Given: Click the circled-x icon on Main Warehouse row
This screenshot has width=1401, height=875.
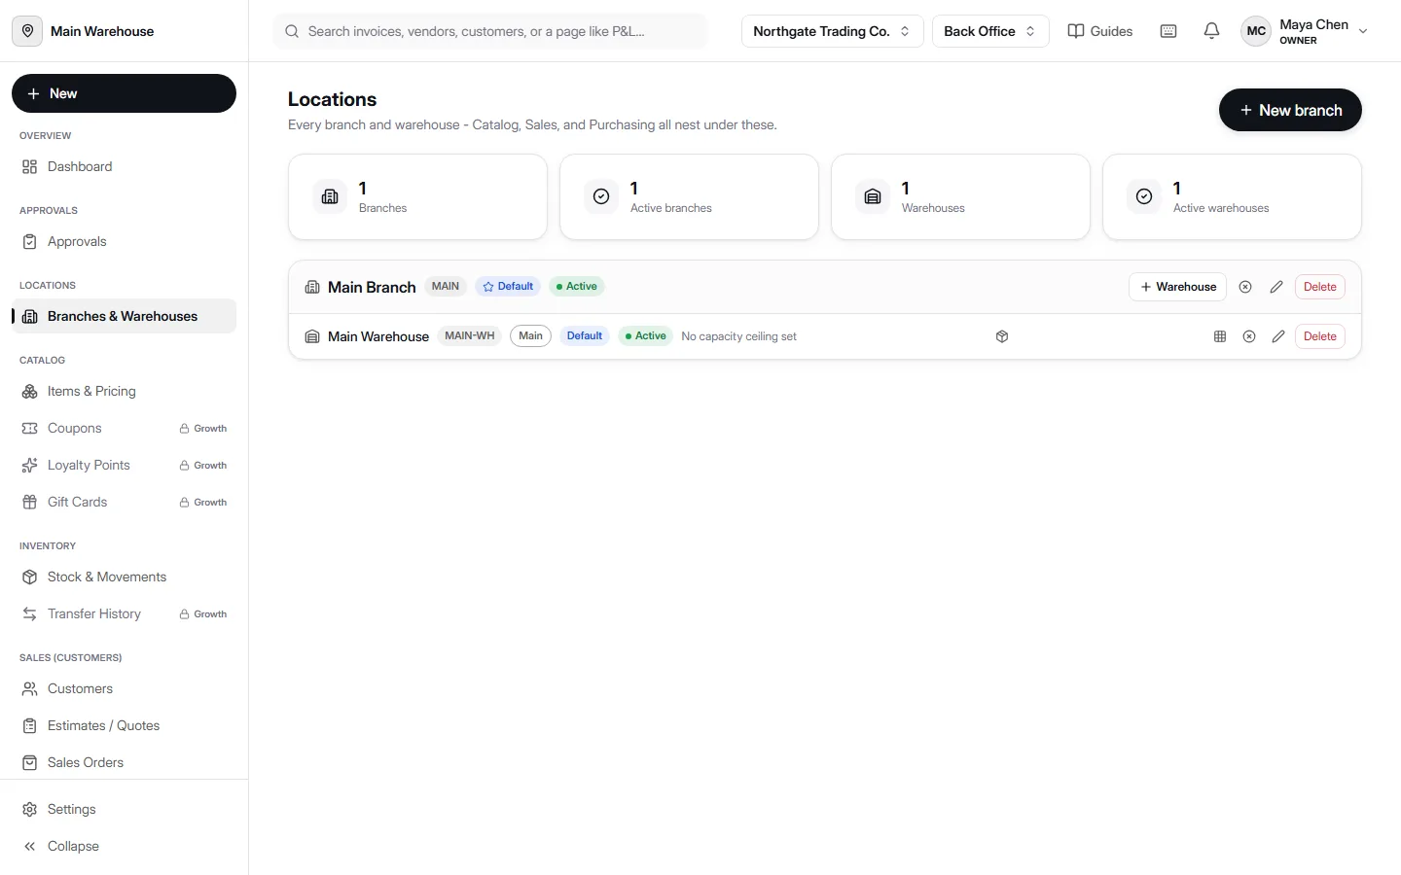Looking at the screenshot, I should point(1249,336).
